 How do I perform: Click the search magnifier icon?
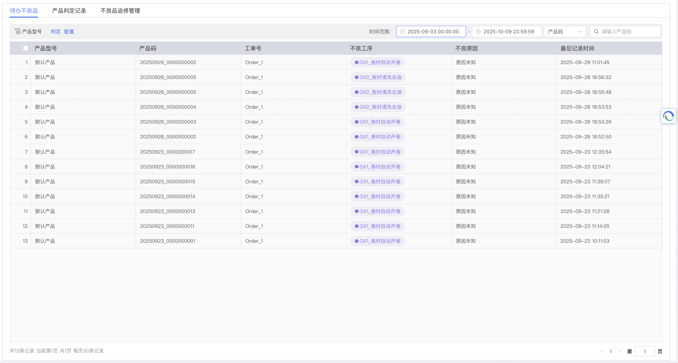[596, 32]
